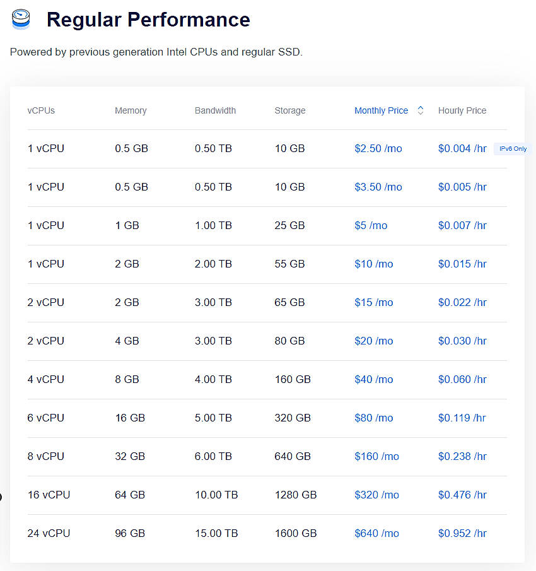Click the 15.00 TB bandwidth cell
The height and width of the screenshot is (571, 536).
216,533
